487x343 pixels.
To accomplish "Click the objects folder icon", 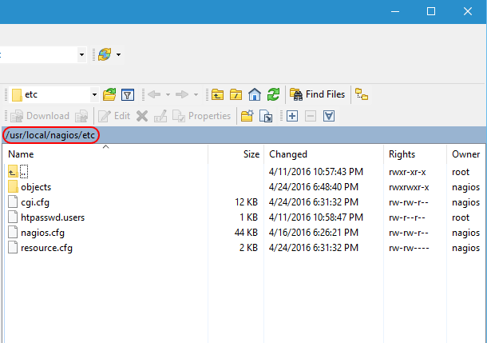I will [x=13, y=187].
